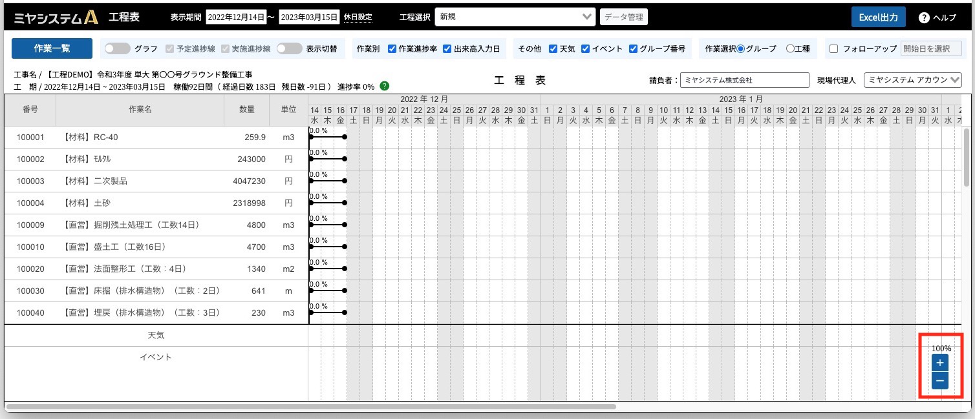Click the end date field 2023年03月15日
The image size is (975, 419).
309,17
